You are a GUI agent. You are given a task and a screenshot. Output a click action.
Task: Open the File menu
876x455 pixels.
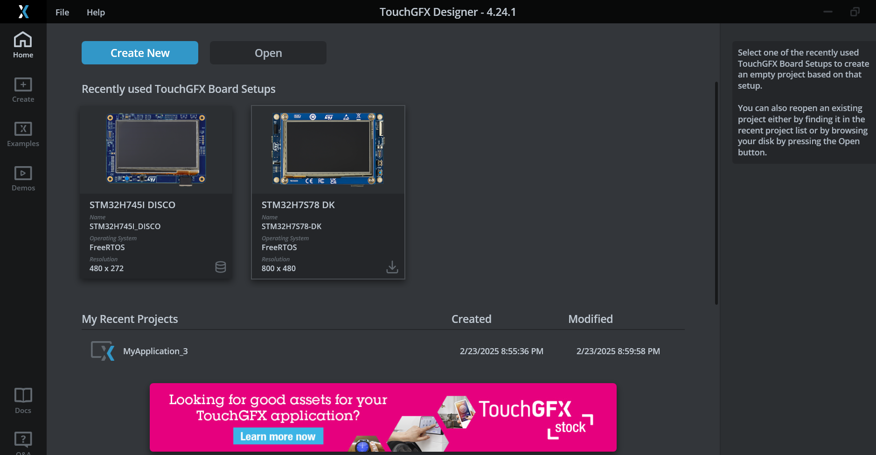(62, 12)
